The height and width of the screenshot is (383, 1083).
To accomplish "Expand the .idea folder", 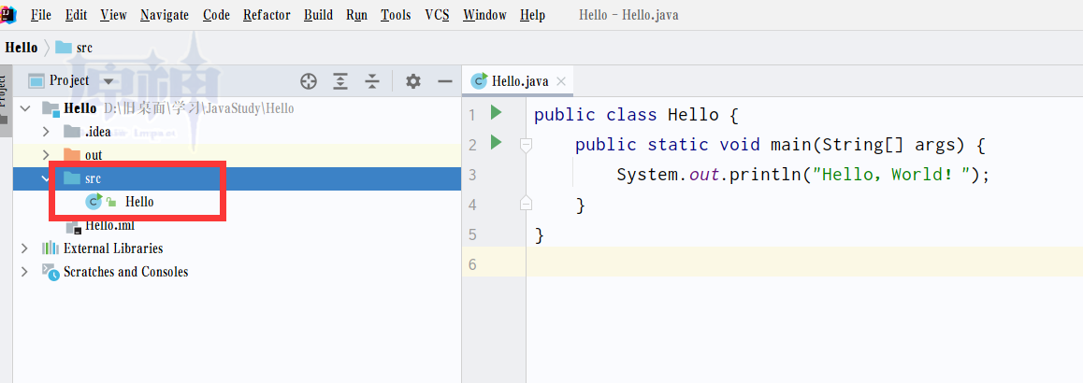I will pyautogui.click(x=46, y=131).
